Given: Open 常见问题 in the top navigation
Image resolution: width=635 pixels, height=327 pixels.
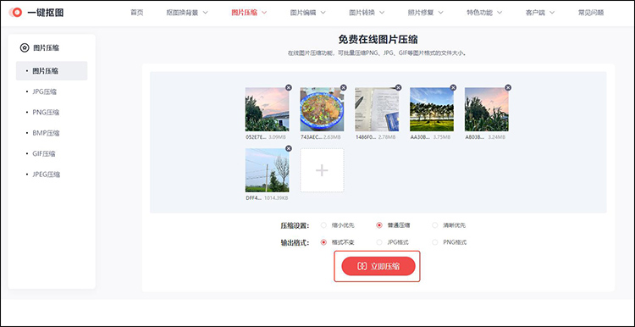Looking at the screenshot, I should pyautogui.click(x=591, y=13).
